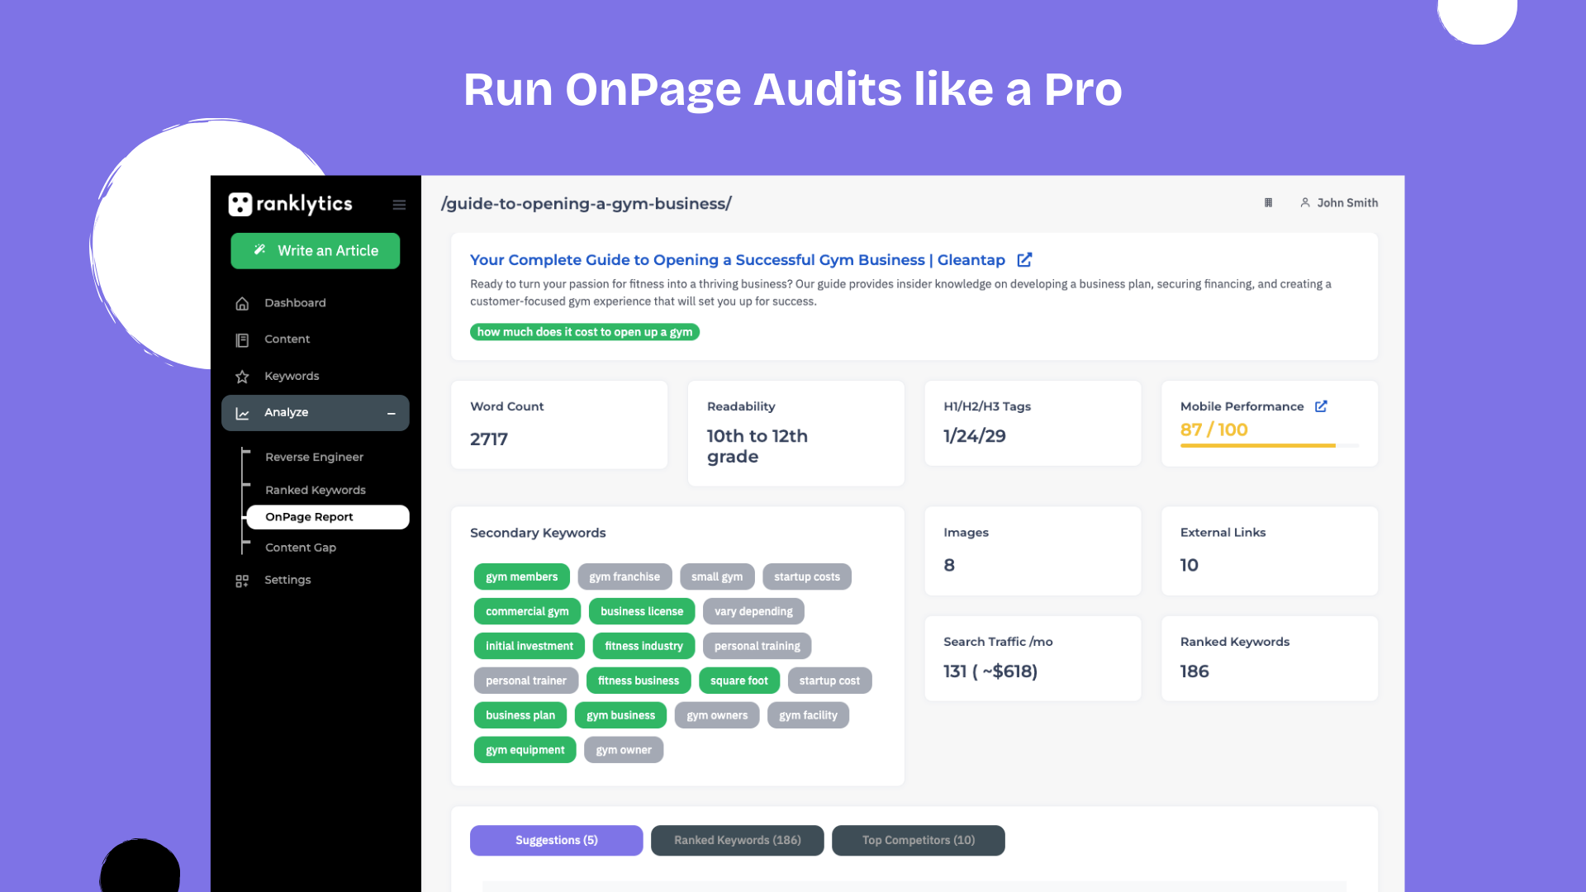This screenshot has width=1586, height=892.
Task: Click the Settings sidebar icon
Action: click(242, 580)
